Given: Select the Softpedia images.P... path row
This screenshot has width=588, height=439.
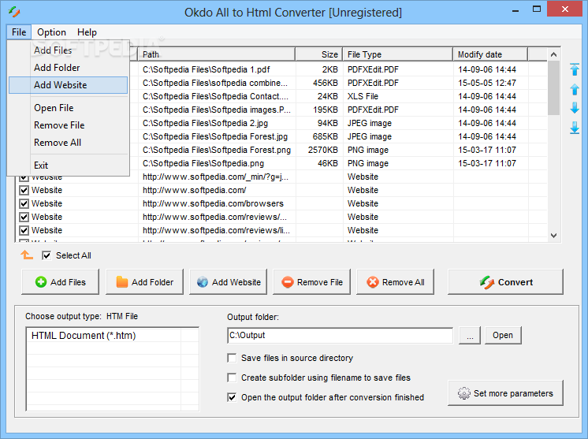Looking at the screenshot, I should coord(217,110).
